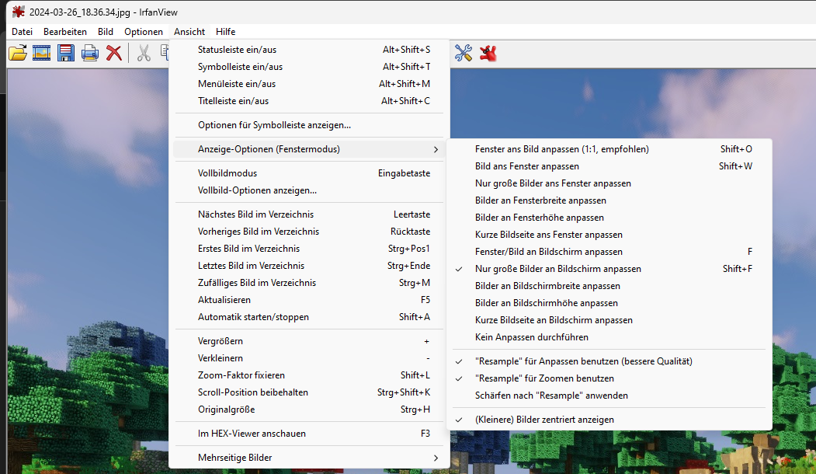This screenshot has height=474, width=816.
Task: Expand Anzeige-Optionen (Fenstermodus) submenu
Action: [309, 149]
